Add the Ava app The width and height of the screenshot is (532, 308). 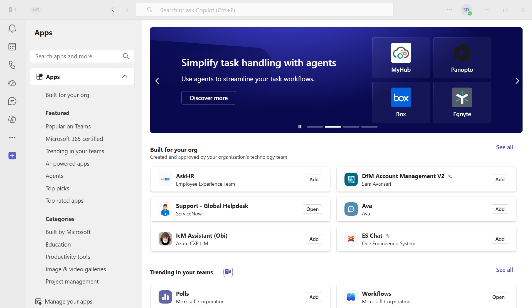[500, 209]
